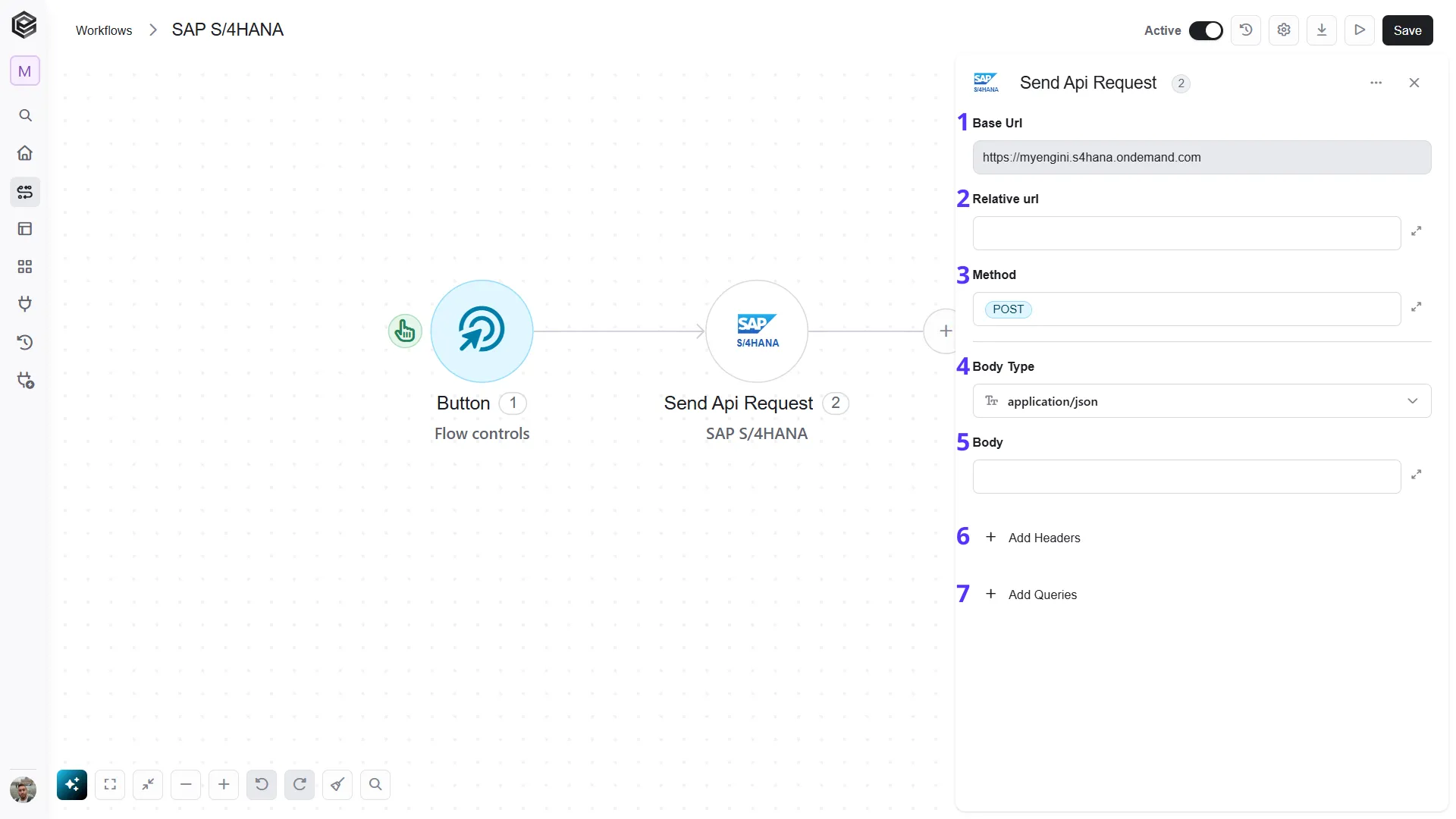Viewport: 1456px width, 819px height.
Task: Zoom out with the minus button
Action: click(x=186, y=785)
